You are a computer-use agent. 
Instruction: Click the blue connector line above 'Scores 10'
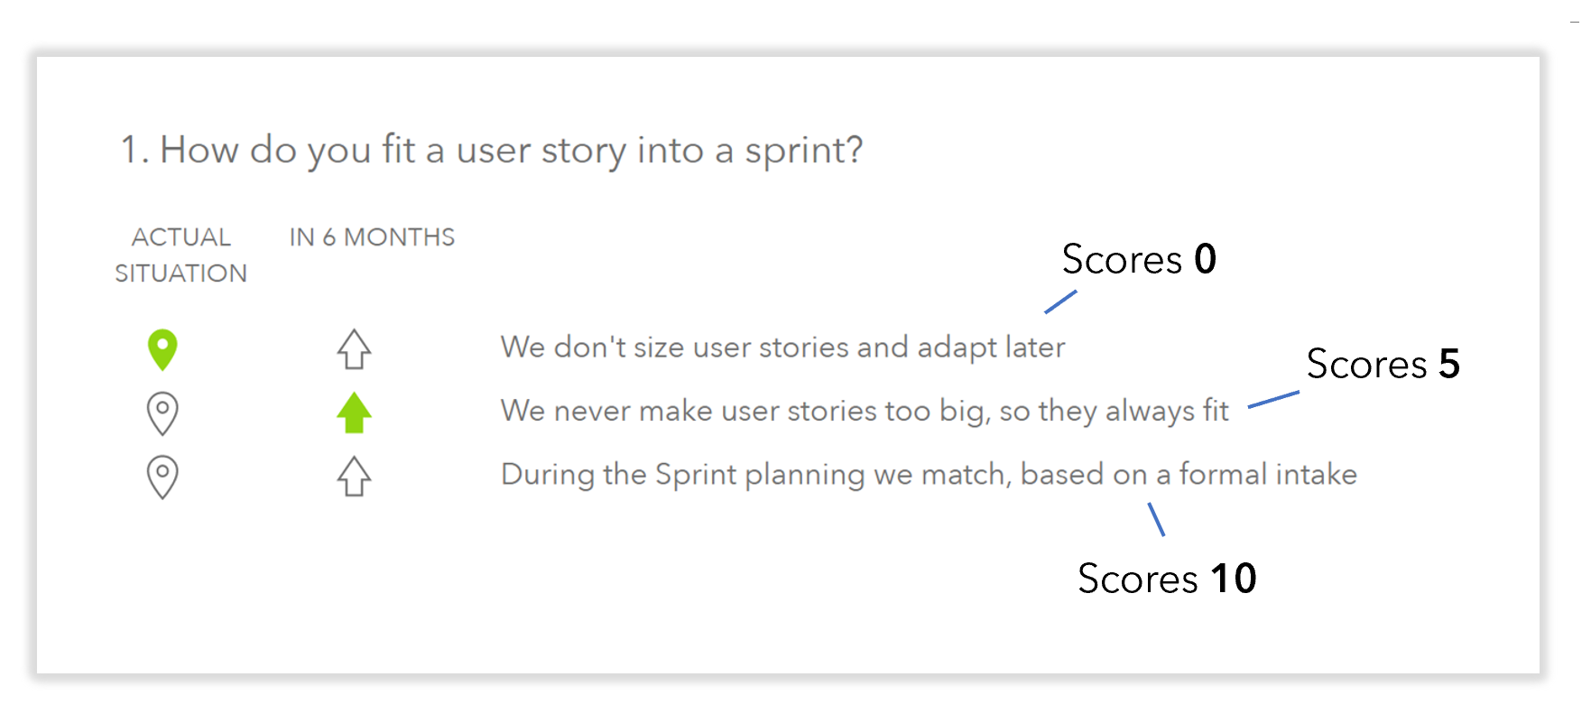1156,519
